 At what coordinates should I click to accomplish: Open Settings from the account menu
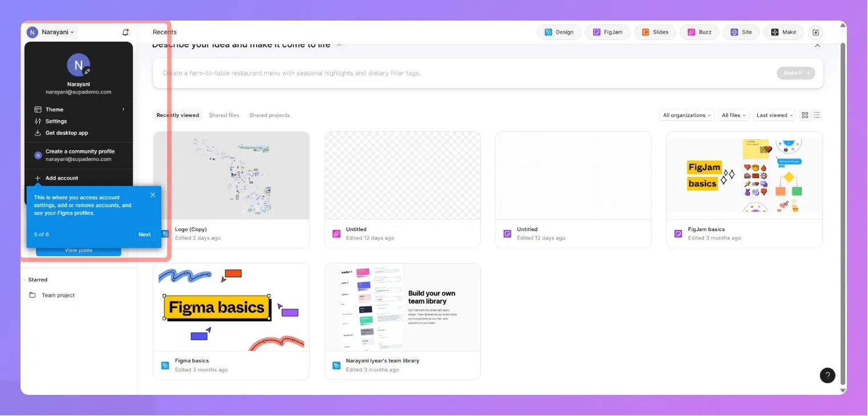pyautogui.click(x=56, y=121)
